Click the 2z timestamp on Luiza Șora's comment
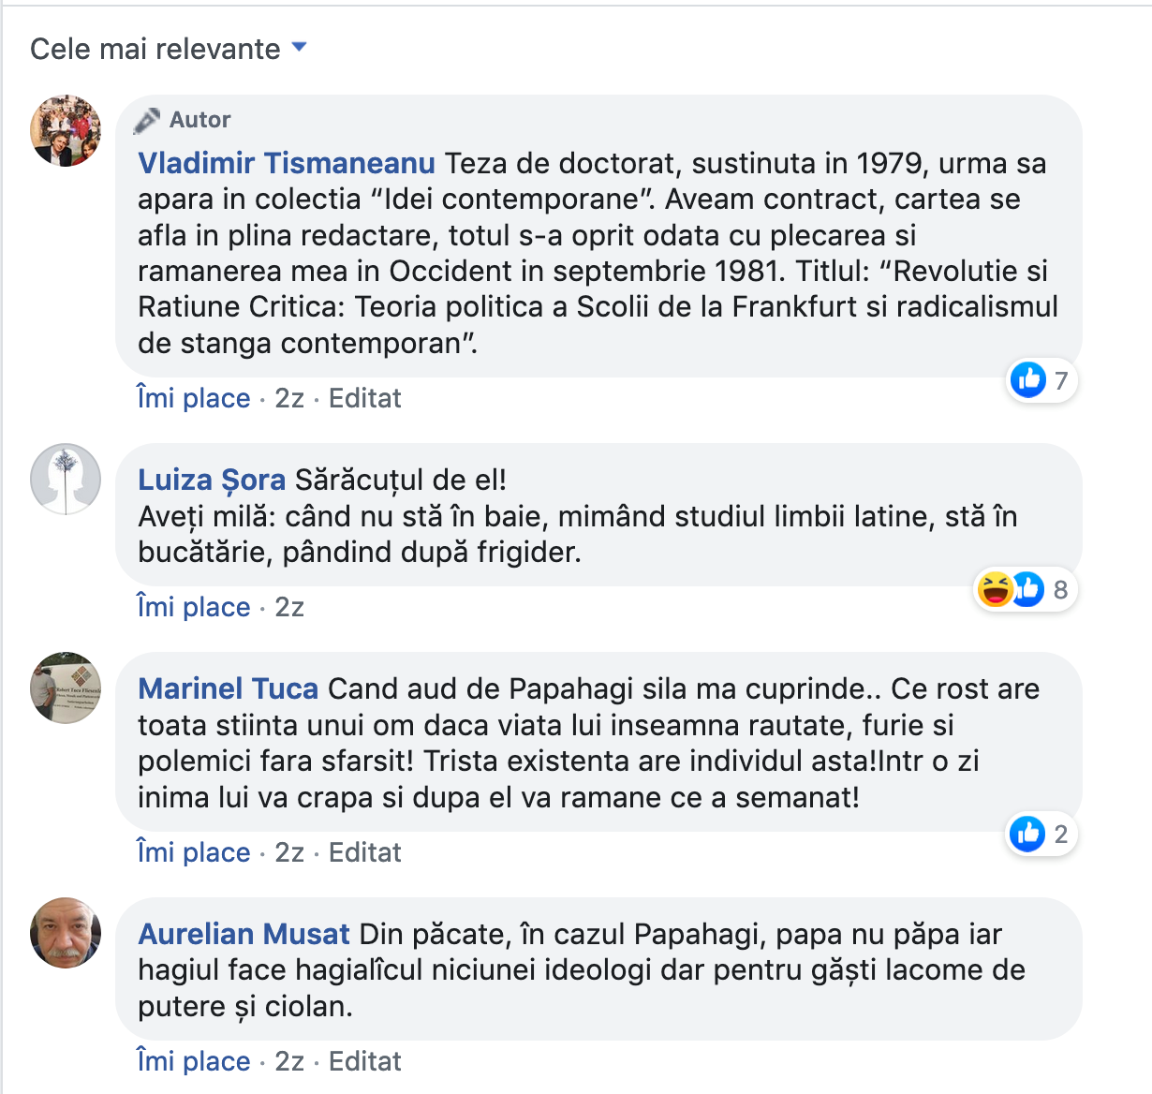1152x1094 pixels. point(289,607)
